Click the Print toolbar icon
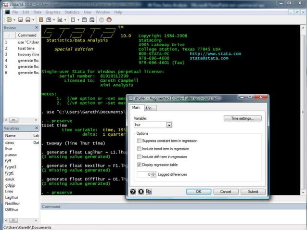 click(28, 20)
